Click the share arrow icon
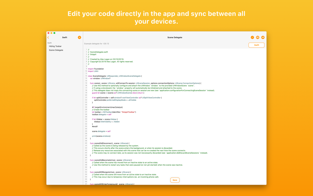The height and width of the screenshot is (196, 313). [263, 37]
